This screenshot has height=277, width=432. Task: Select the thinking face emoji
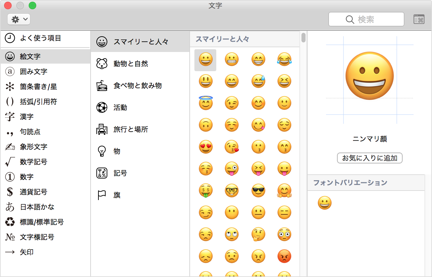point(258,235)
